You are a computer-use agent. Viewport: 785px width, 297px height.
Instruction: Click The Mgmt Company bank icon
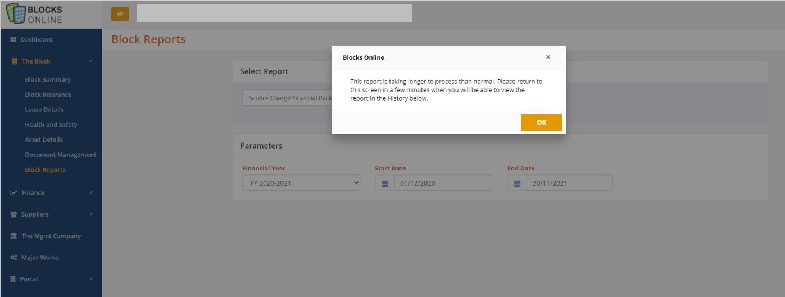14,236
